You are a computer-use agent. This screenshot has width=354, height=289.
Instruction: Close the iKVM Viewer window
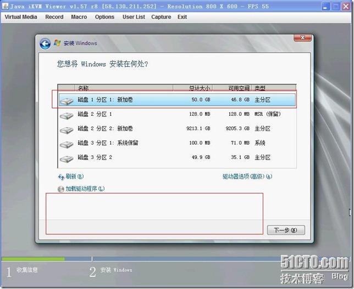pos(346,7)
